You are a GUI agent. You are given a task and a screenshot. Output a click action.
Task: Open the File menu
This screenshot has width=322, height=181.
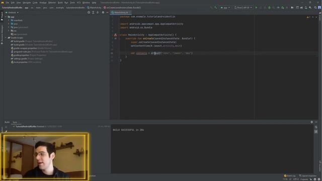[8, 3]
